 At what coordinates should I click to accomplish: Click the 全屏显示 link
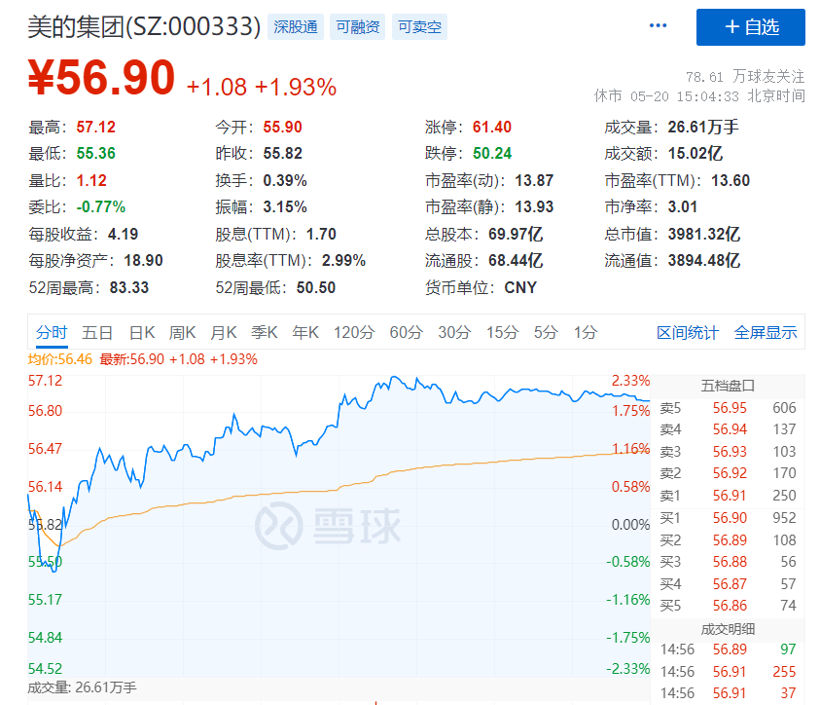[766, 332]
